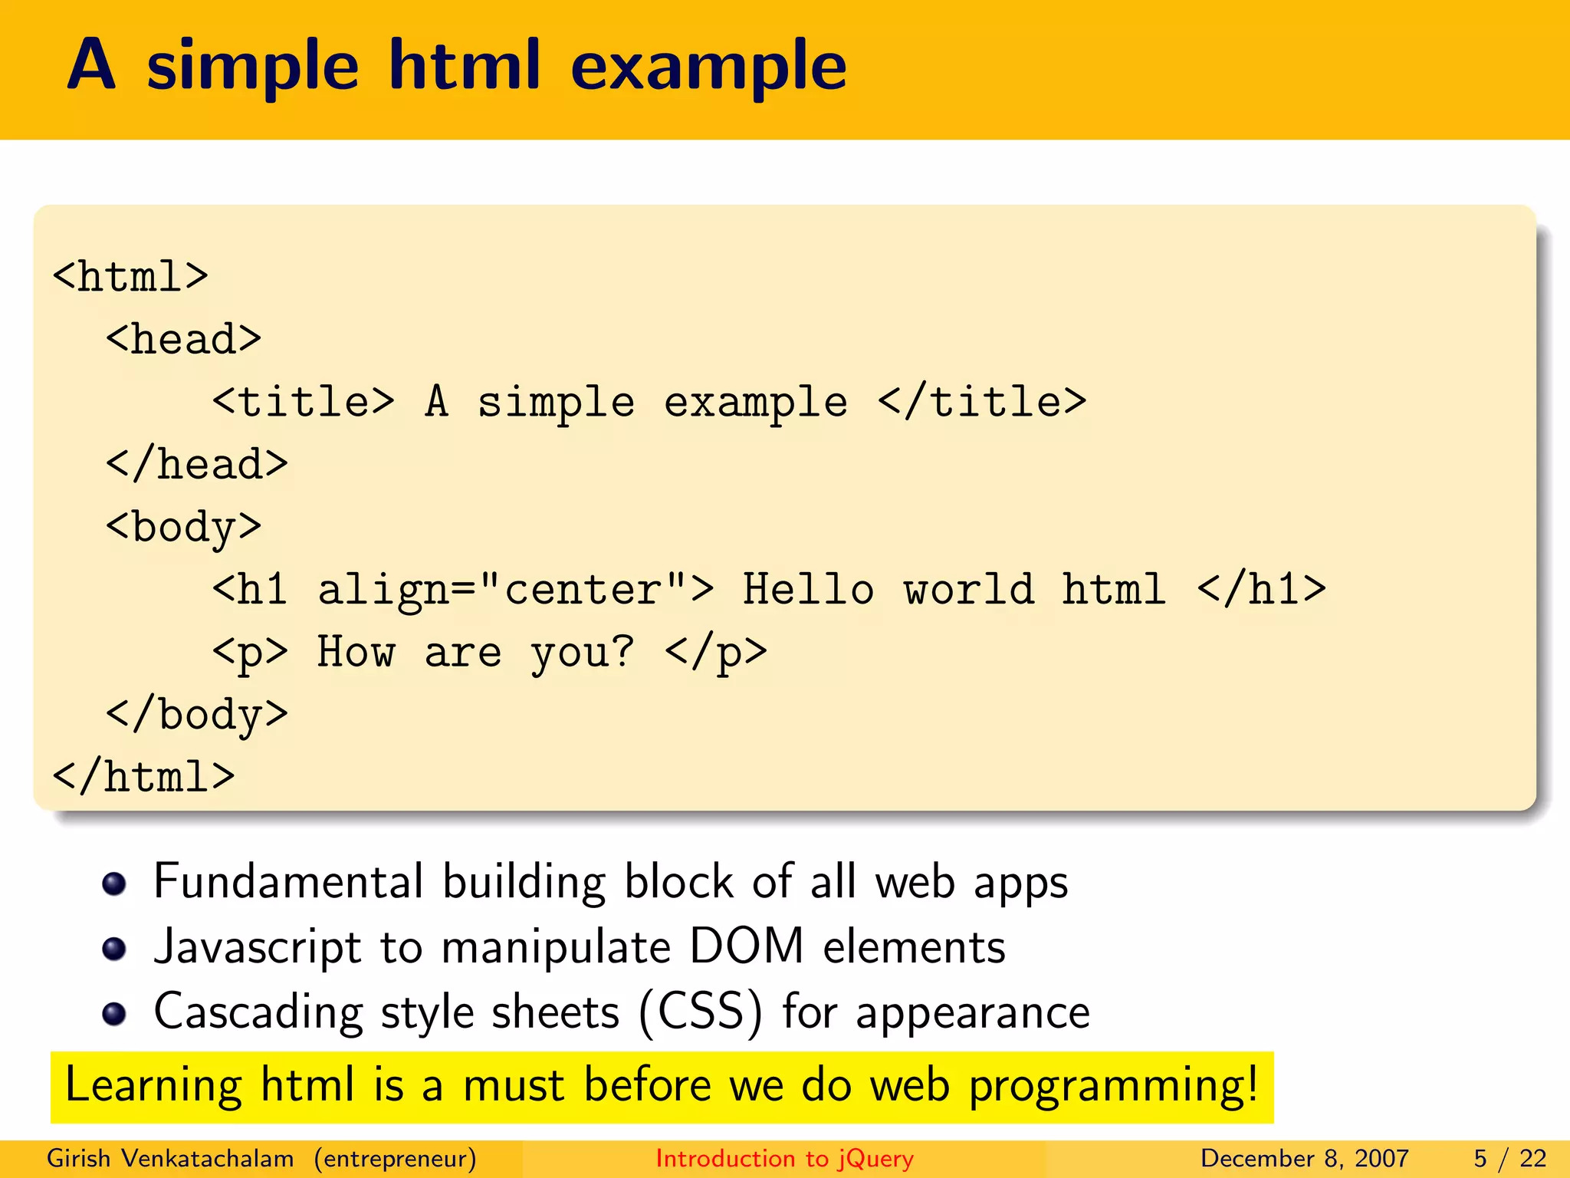Viewport: 1570px width, 1178px height.
Task: Click footer author 'Girish Venkatachalam (entrepreneur)'
Action: [x=261, y=1158]
